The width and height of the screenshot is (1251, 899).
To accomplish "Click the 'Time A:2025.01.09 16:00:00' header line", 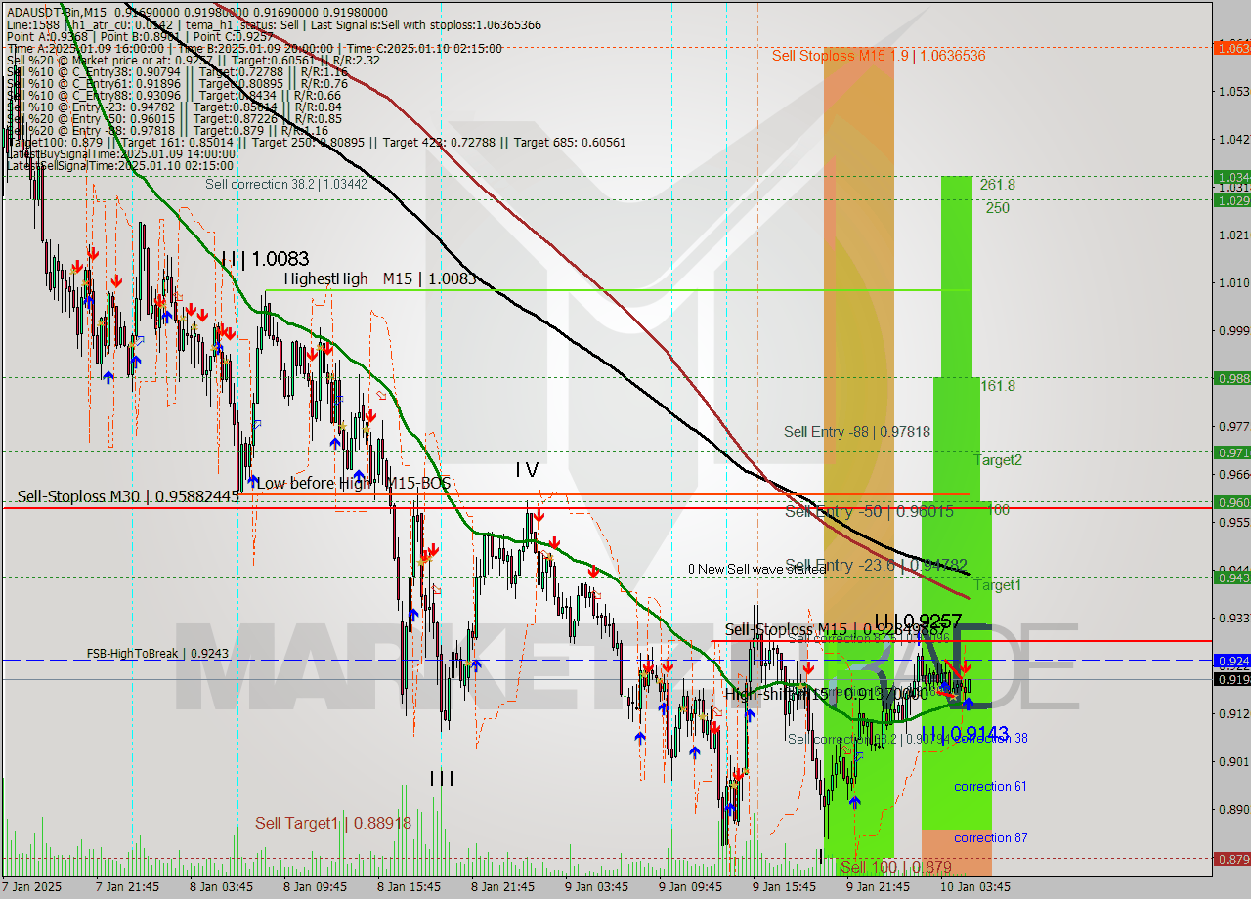I will click(x=254, y=48).
